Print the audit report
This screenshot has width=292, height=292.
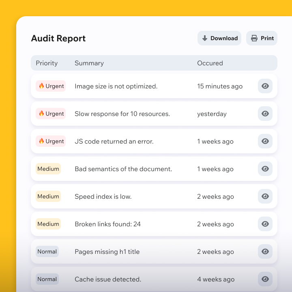[262, 38]
